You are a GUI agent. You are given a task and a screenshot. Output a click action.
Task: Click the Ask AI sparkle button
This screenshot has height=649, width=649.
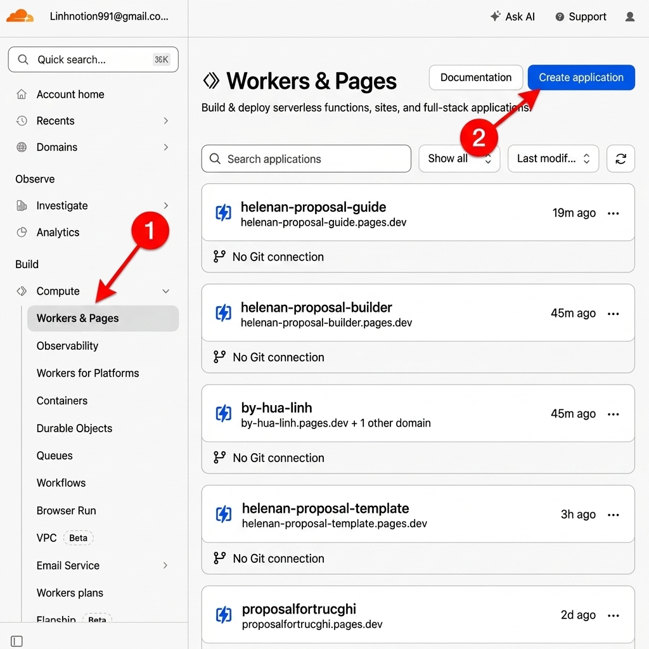(x=512, y=16)
